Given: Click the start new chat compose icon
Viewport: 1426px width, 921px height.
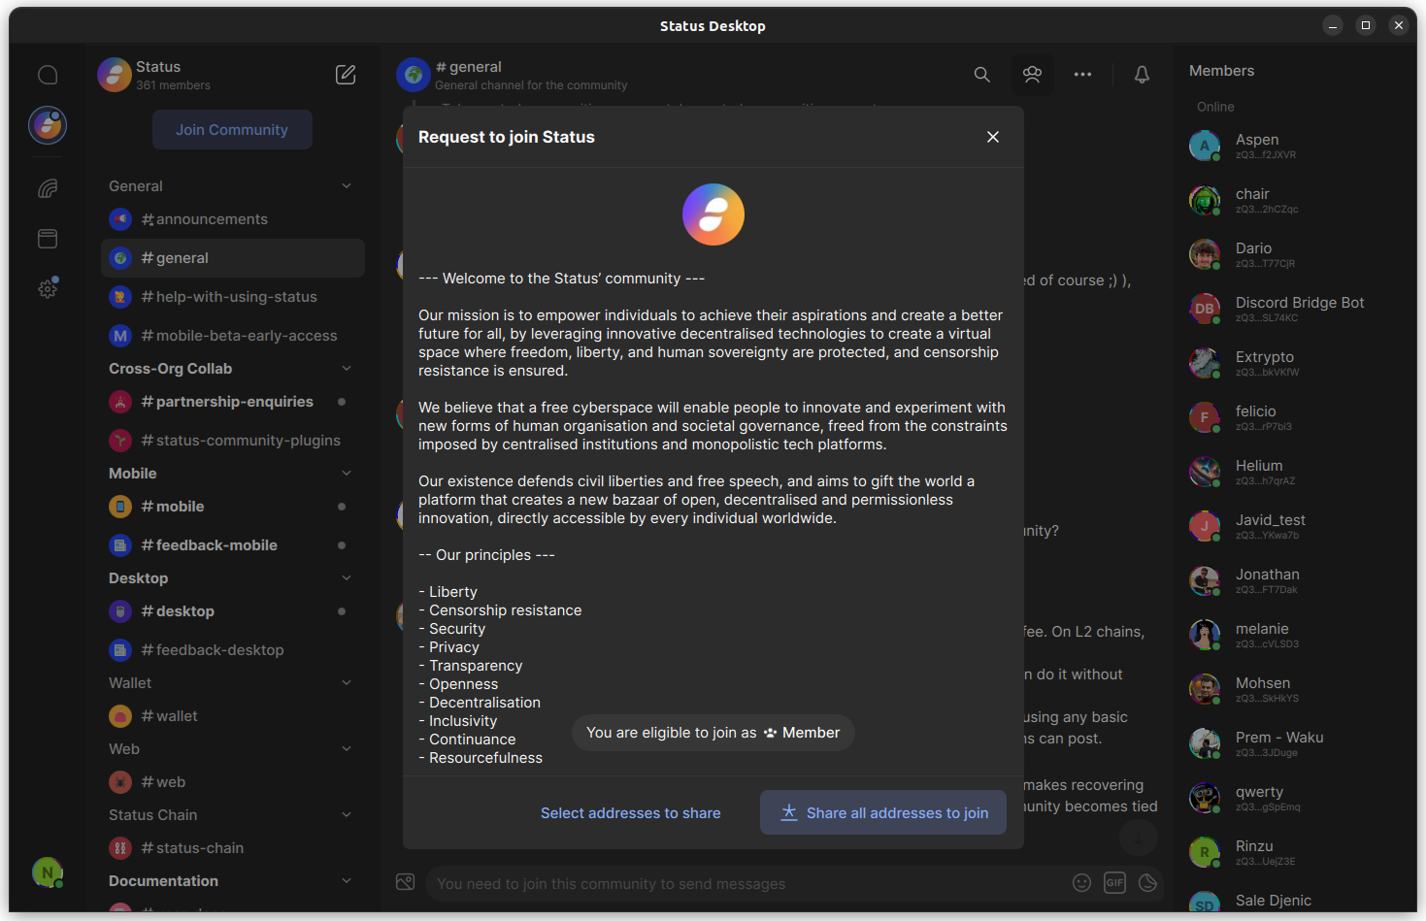Looking at the screenshot, I should [x=346, y=75].
